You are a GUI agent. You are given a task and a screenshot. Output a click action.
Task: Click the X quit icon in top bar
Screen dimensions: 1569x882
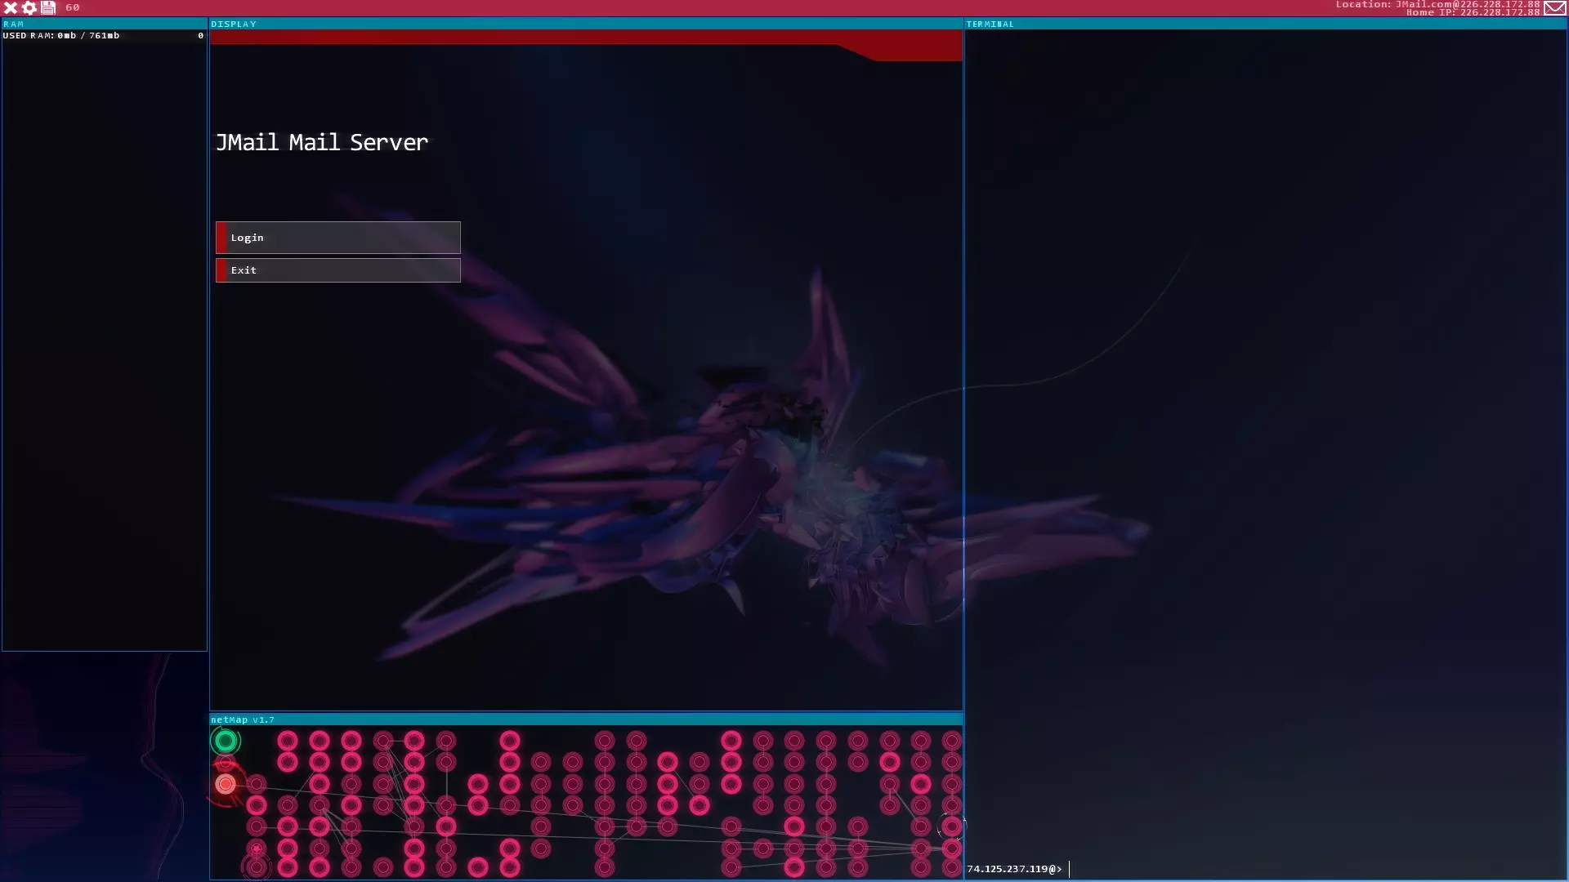[11, 7]
